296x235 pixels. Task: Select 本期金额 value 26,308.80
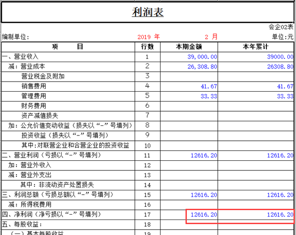pyautogui.click(x=202, y=67)
